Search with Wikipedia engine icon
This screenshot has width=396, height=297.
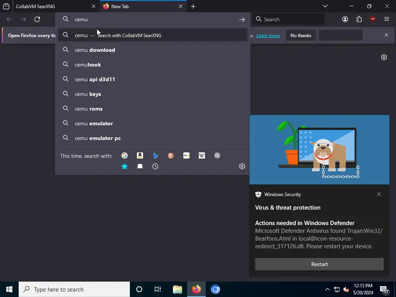click(202, 155)
